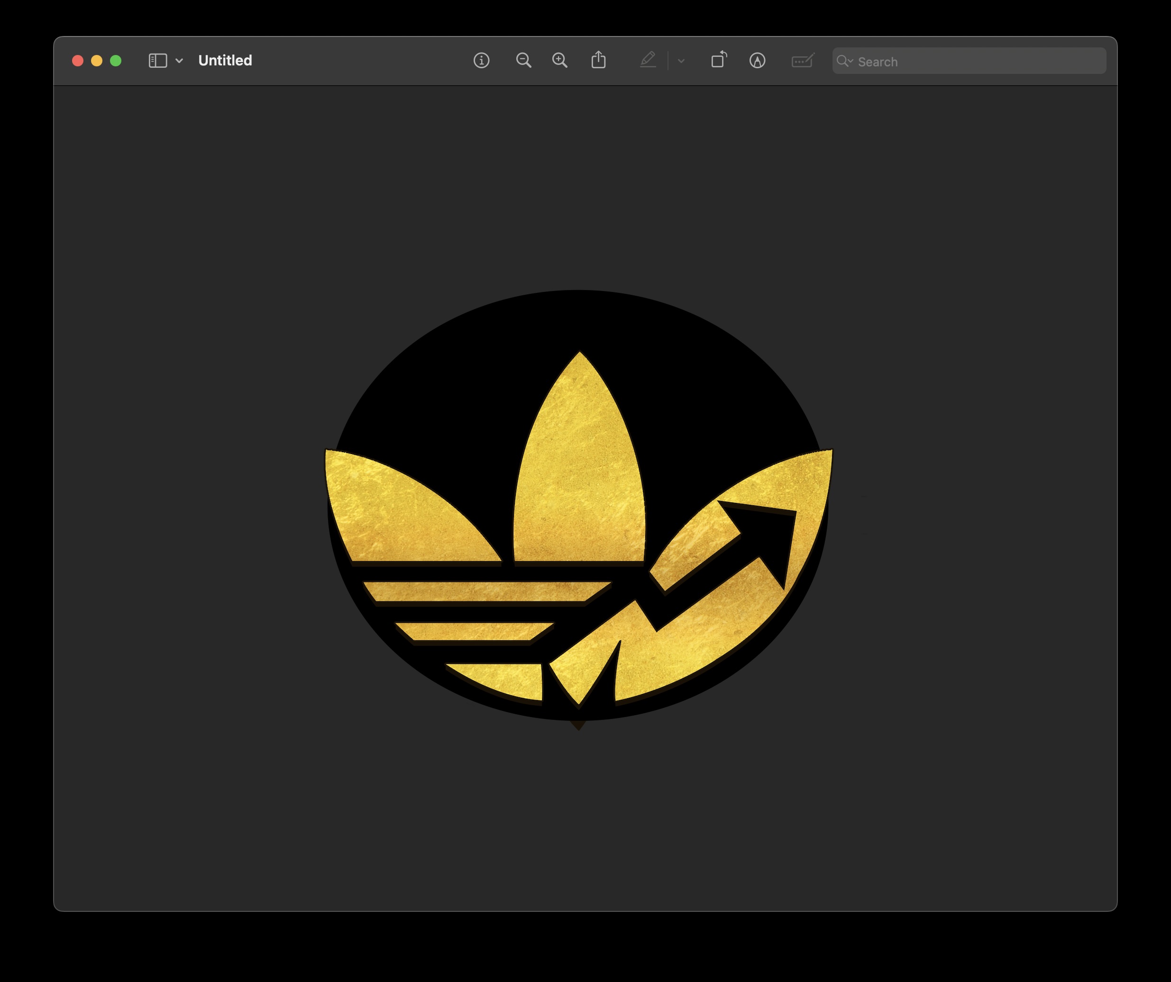Screen dimensions: 1171x982
Task: Open the form filling toolbar icon
Action: point(803,60)
